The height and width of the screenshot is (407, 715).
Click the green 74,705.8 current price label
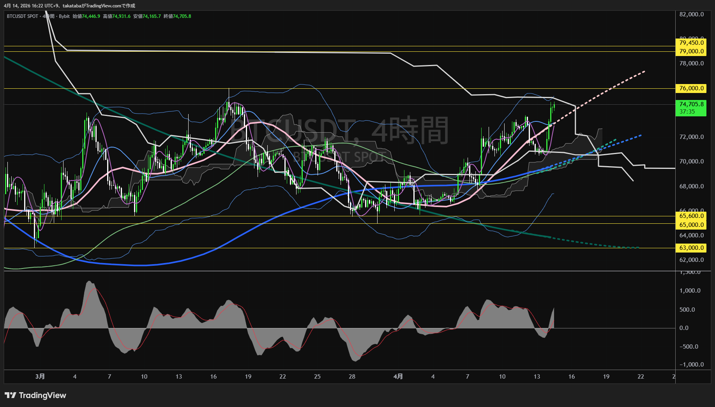691,104
